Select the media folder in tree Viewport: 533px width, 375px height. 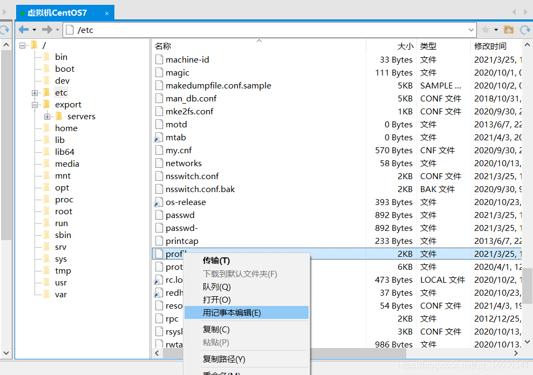[67, 164]
